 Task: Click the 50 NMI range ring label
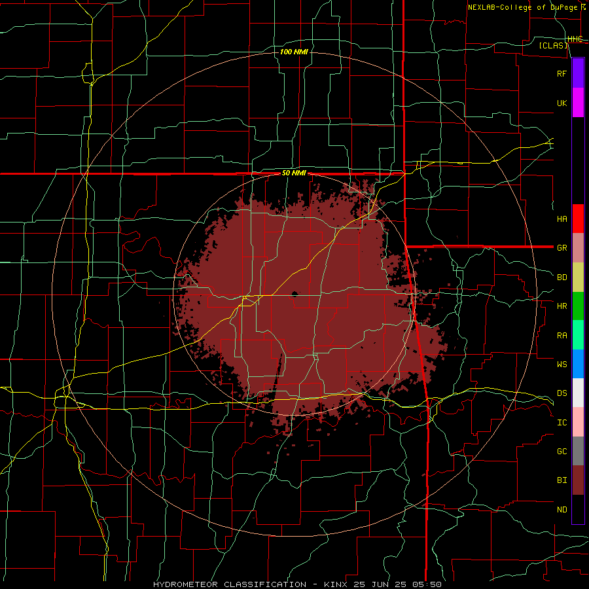coord(294,173)
